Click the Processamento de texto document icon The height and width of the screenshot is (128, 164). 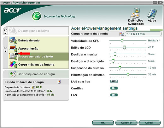click(13, 56)
